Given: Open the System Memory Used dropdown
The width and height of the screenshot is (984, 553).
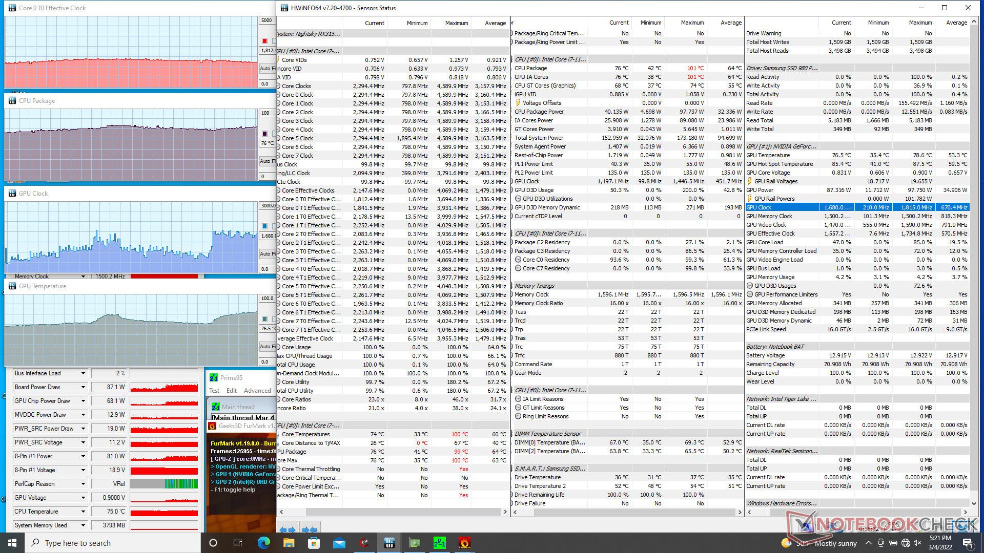Looking at the screenshot, I should (83, 525).
